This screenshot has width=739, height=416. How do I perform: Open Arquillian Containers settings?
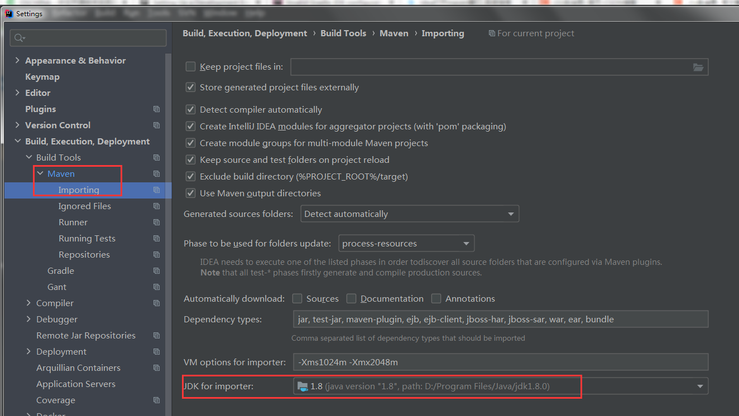[78, 368]
